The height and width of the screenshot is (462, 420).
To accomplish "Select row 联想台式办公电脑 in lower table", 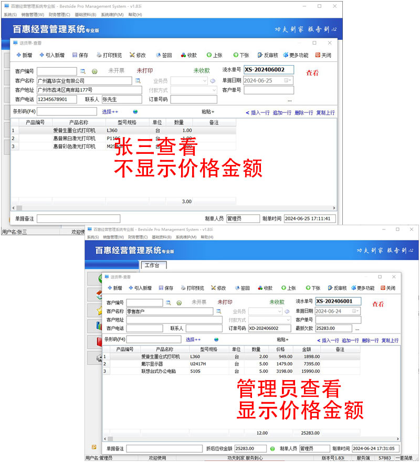I will pos(232,371).
